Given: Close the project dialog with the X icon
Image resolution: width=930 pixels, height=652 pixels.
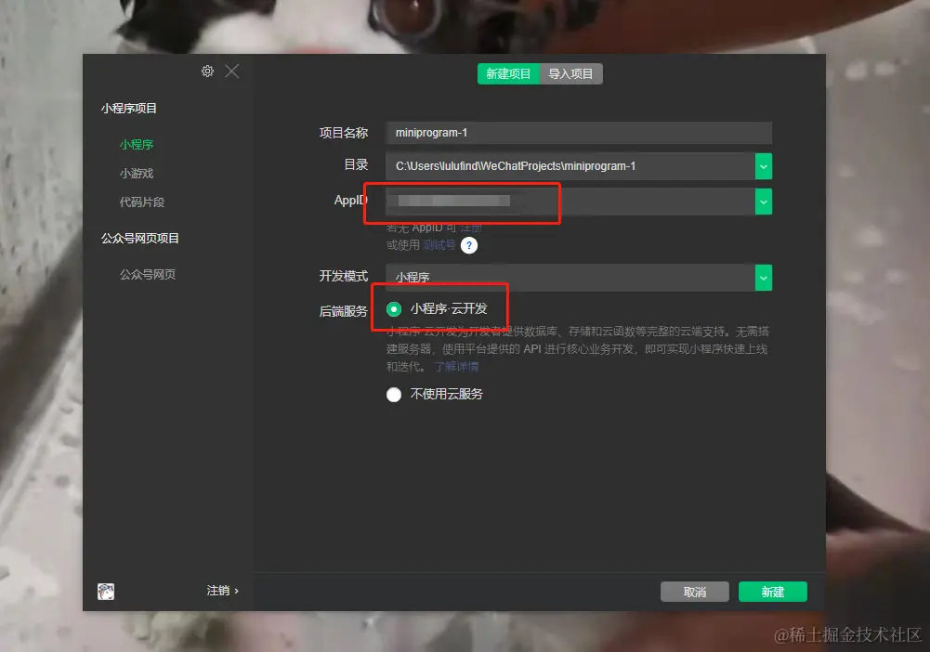Looking at the screenshot, I should [232, 72].
